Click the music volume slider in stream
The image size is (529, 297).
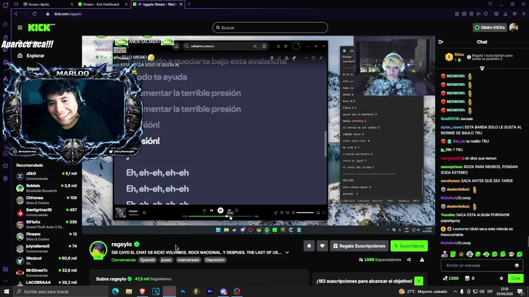[305, 212]
